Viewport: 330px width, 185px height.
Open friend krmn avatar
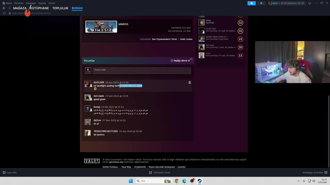coord(201,55)
